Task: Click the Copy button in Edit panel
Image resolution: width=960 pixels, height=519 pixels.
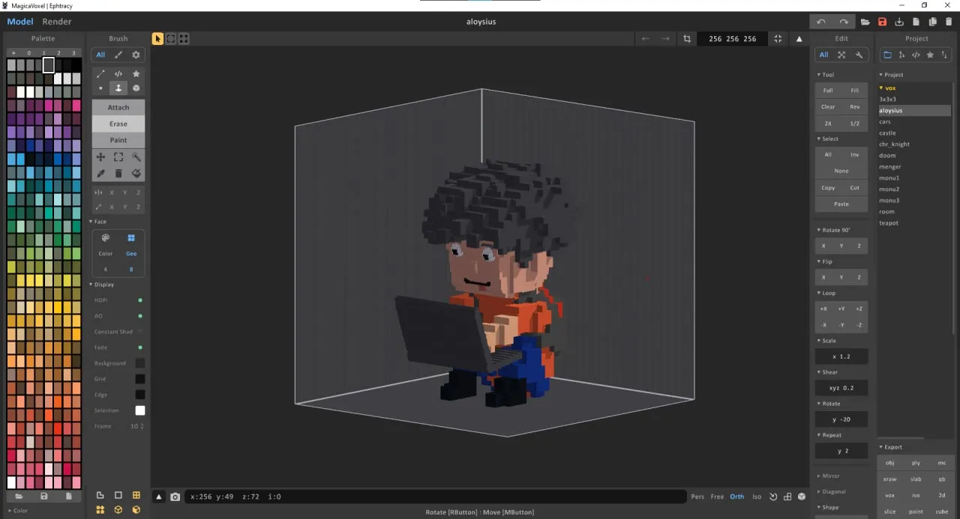Action: [x=828, y=187]
